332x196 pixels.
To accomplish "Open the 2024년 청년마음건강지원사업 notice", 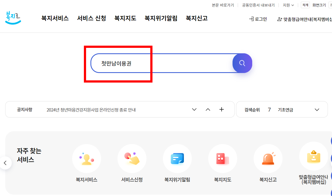I will 91,110.
